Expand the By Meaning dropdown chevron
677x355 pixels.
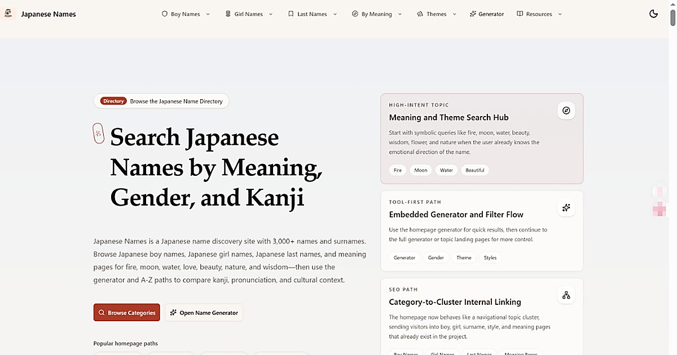pyautogui.click(x=400, y=14)
